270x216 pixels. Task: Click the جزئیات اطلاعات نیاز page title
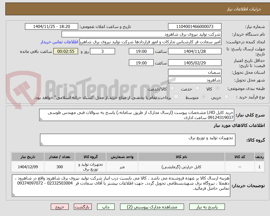point(244,9)
